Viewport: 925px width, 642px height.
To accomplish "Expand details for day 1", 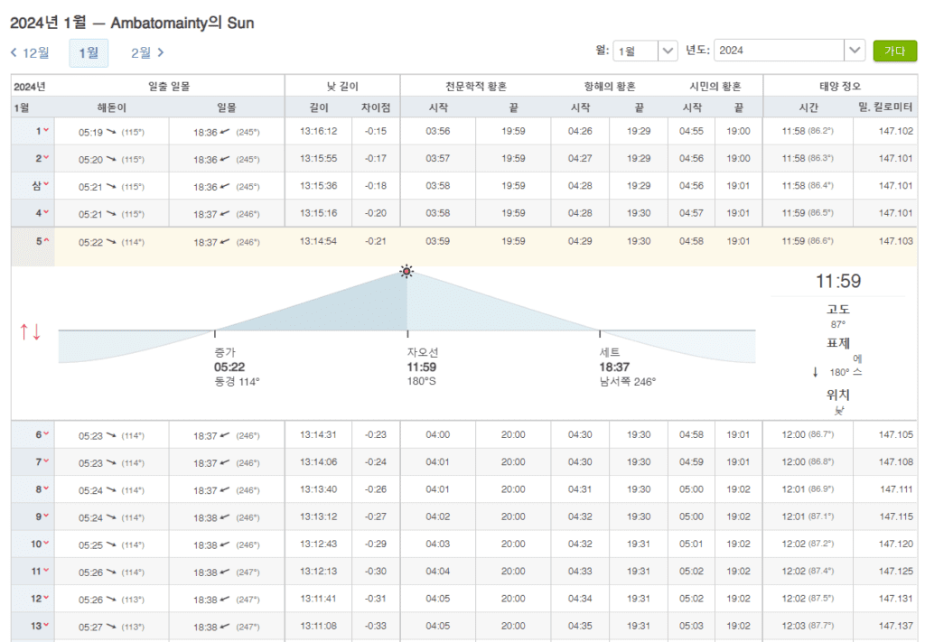I will tap(46, 132).
